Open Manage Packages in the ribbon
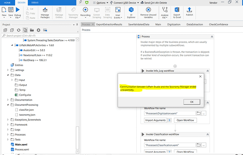 tap(45, 13)
